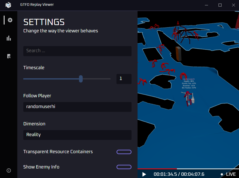Seek on the red replay progress bar
The height and width of the screenshot is (178, 239).
(x=188, y=169)
